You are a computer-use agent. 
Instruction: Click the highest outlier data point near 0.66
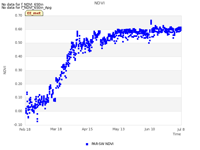click(x=151, y=22)
